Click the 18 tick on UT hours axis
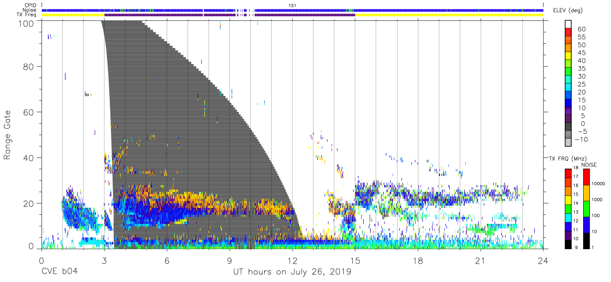Image resolution: width=611 pixels, height=282 pixels. click(418, 260)
